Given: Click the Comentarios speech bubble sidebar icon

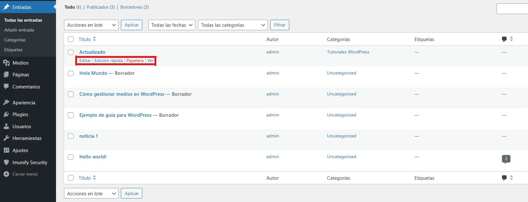Looking at the screenshot, I should tap(6, 87).
